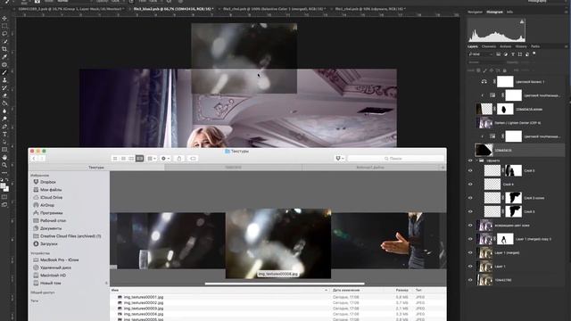Toggle visibility of third layer in group
The height and width of the screenshot is (321, 571).
tap(470, 198)
